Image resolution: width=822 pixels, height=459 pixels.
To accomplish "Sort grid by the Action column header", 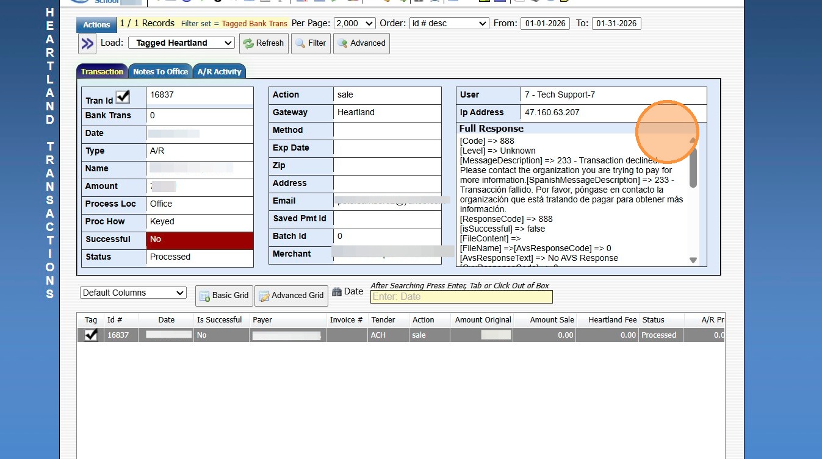I will click(x=429, y=320).
